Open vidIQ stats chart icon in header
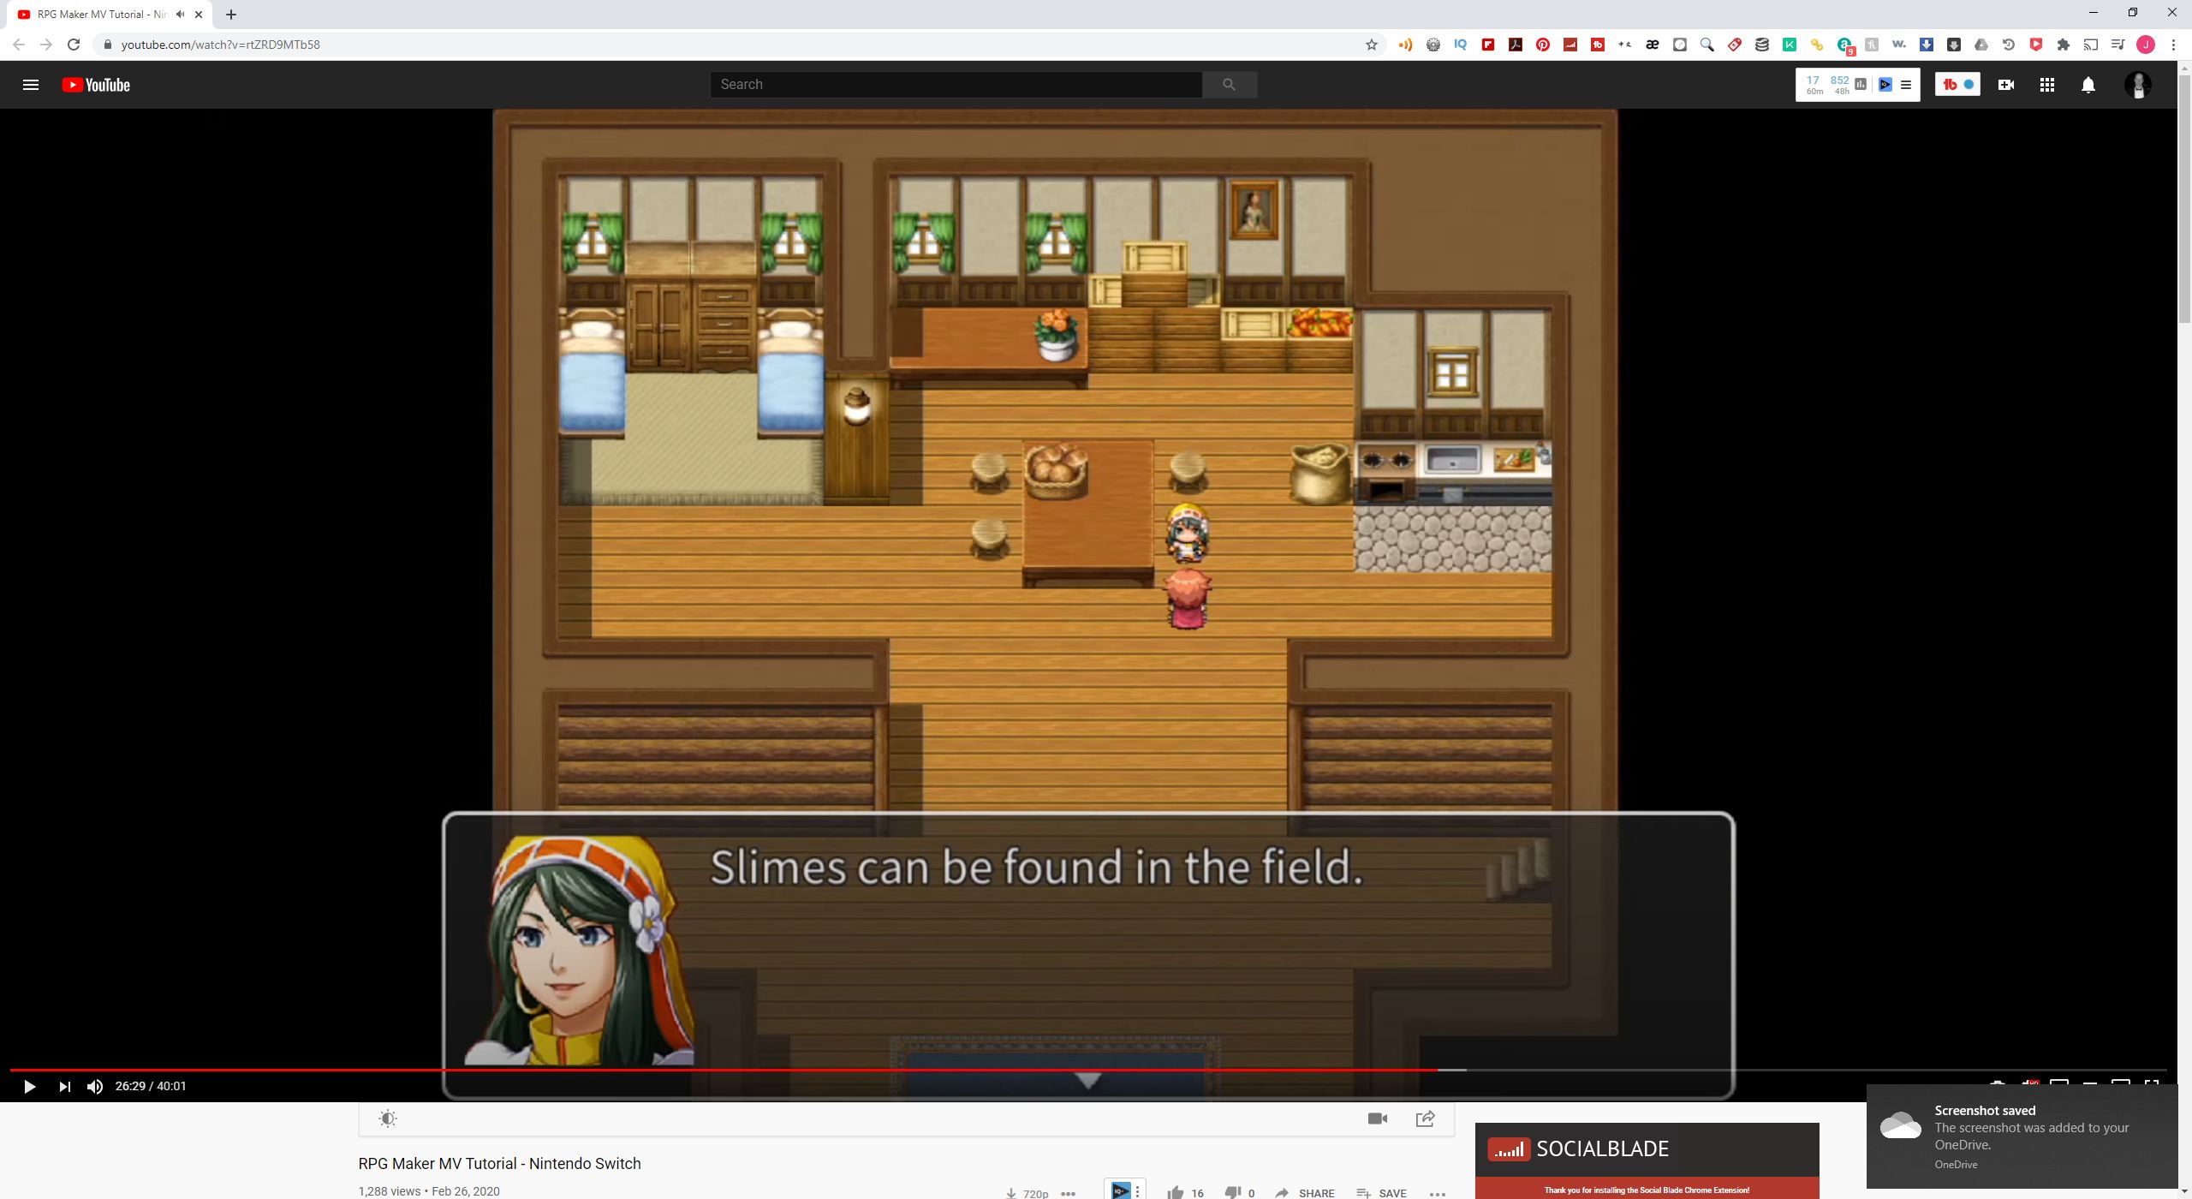Screen dimensions: 2192x1199 pyautogui.click(x=1860, y=85)
